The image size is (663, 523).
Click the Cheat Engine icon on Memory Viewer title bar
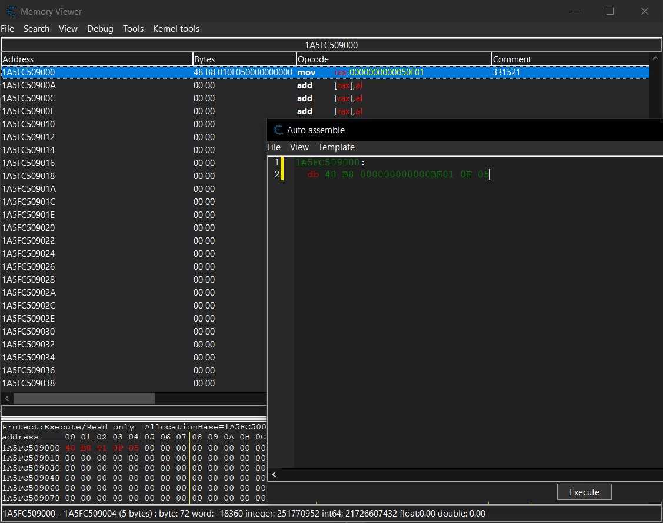(13, 11)
